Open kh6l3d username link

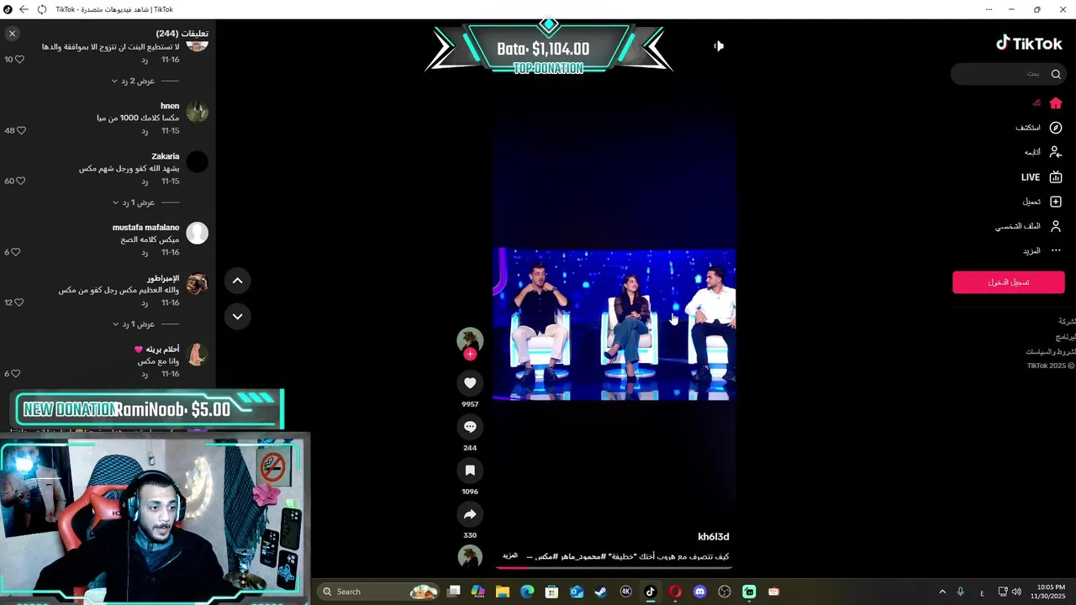pos(714,537)
